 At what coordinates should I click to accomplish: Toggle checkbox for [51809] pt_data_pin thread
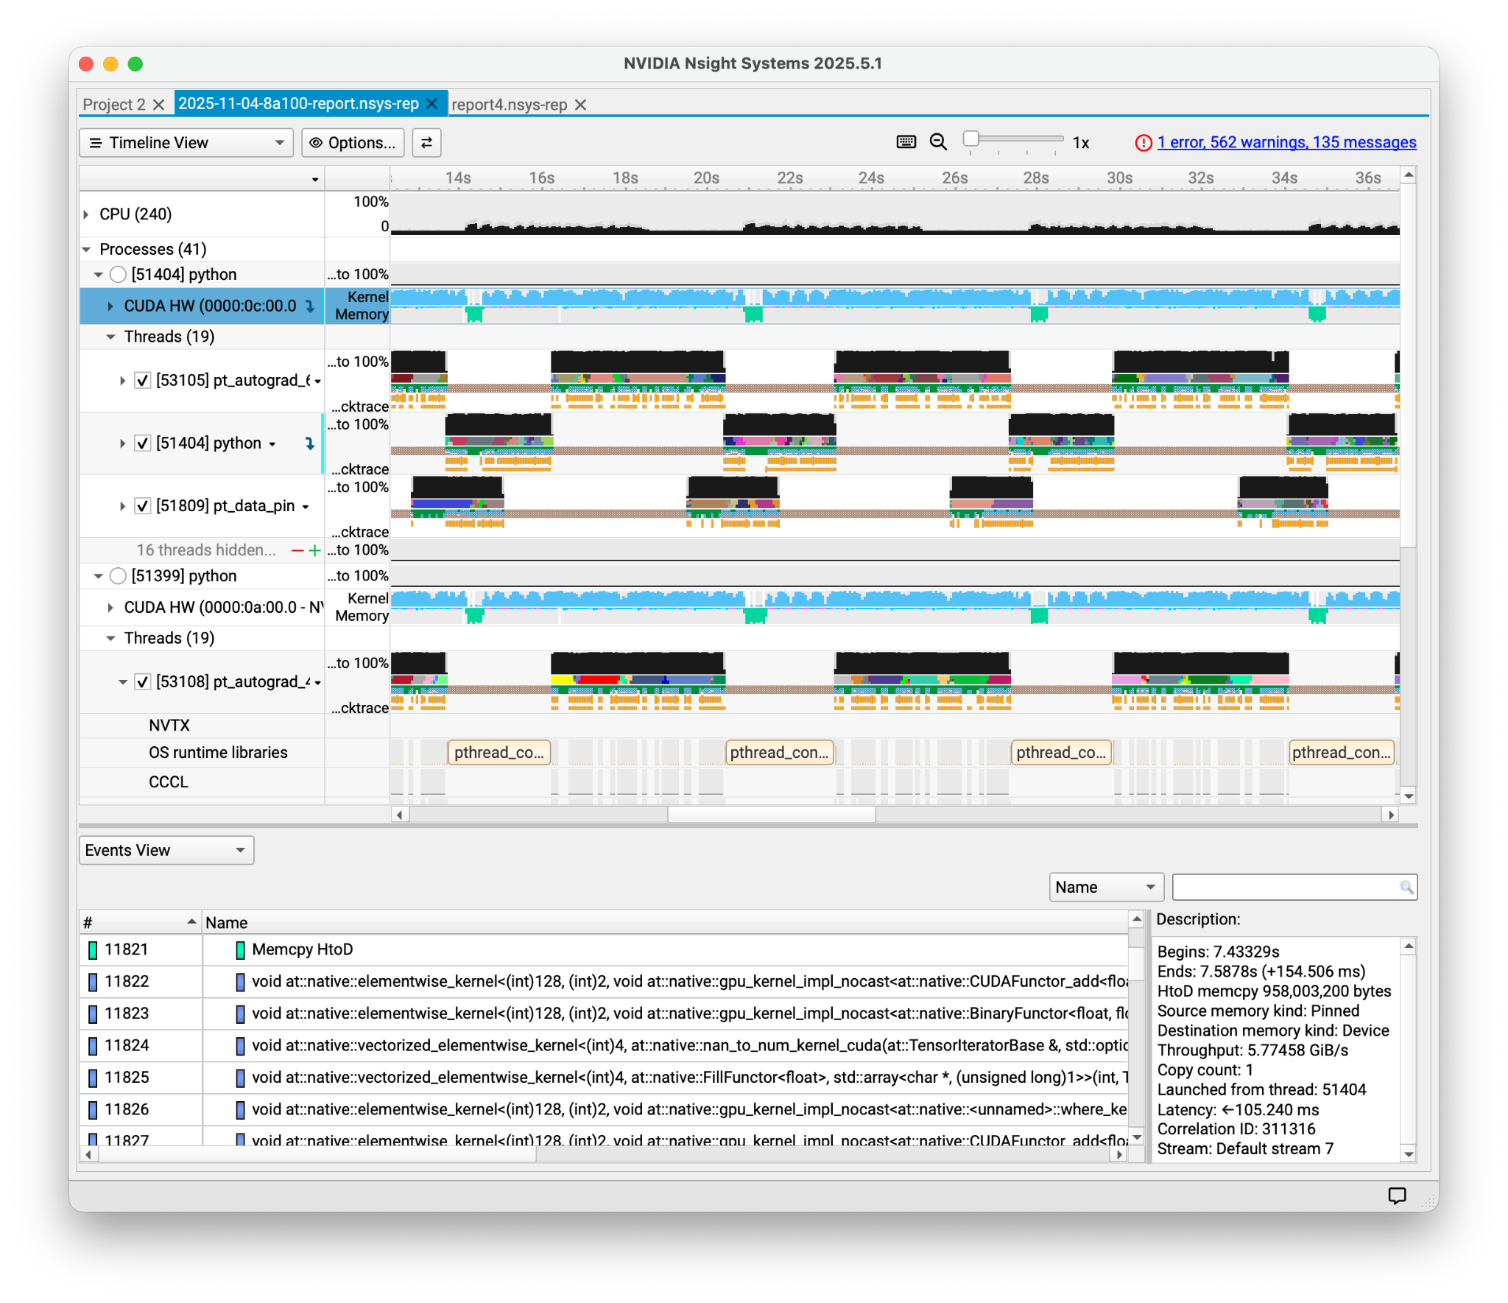coord(143,505)
